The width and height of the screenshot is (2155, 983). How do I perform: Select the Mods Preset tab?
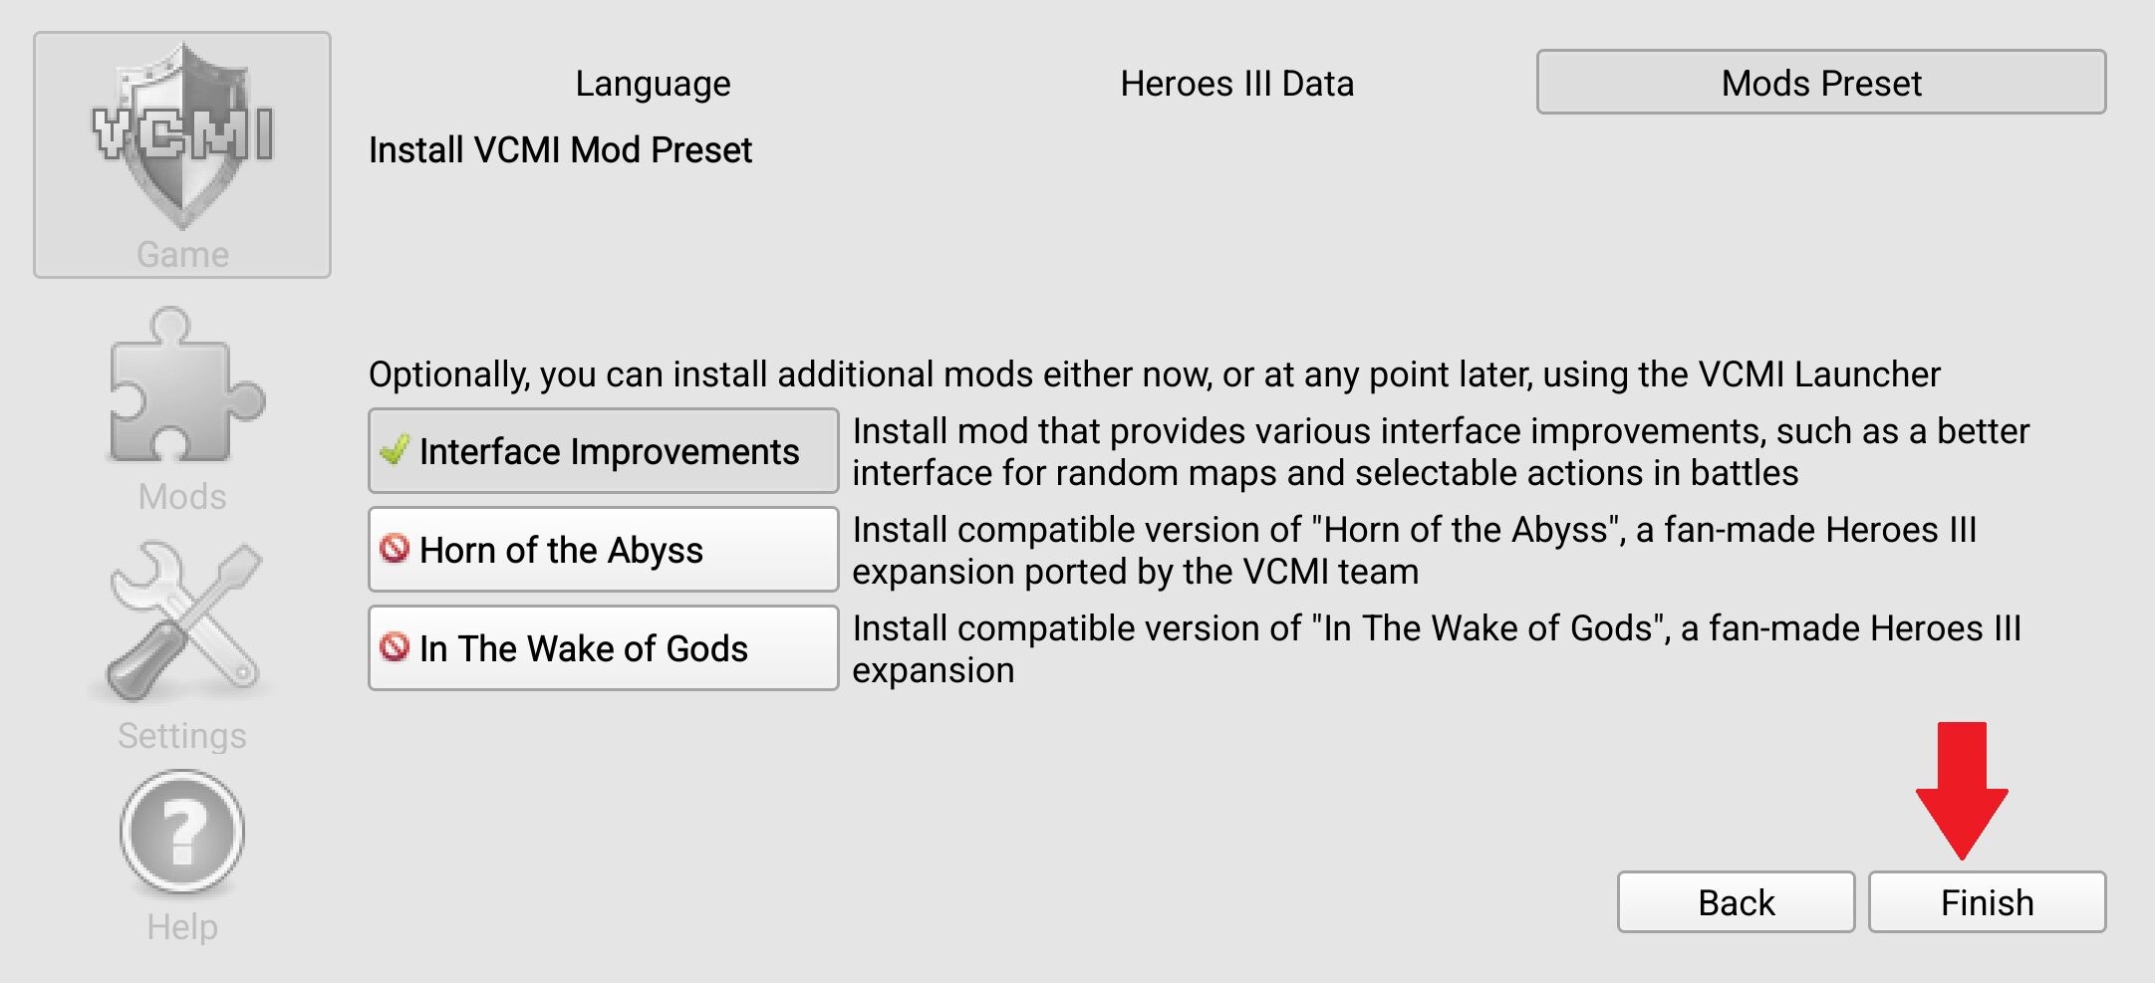coord(1820,83)
